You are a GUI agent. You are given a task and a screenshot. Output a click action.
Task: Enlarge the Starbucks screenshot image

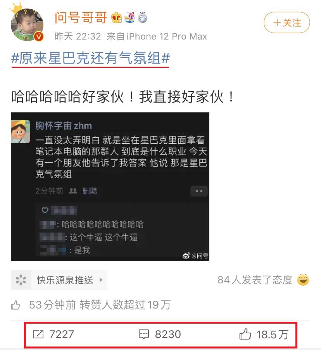pyautogui.click(x=110, y=187)
